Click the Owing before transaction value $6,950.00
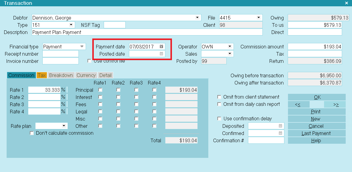Viewport: 352px width, 172px height. 315,75
